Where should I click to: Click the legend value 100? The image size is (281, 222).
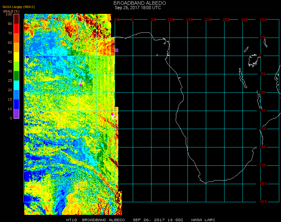[9, 14]
